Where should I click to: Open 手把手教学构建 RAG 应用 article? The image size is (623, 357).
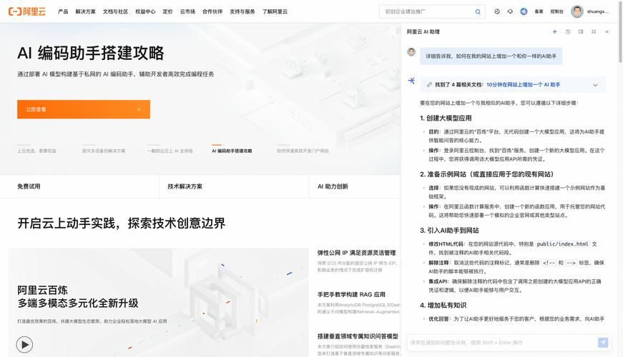(351, 294)
